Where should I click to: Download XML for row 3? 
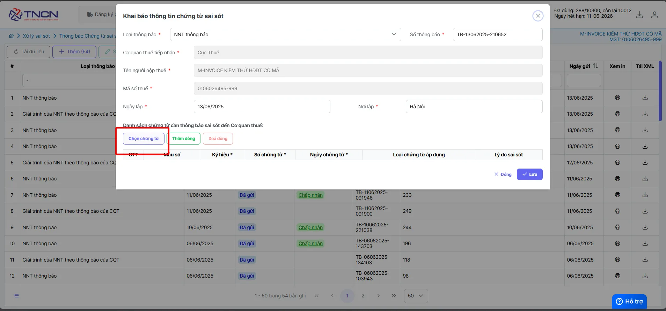645,130
